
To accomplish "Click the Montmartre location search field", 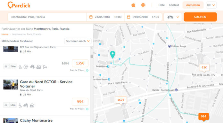I will (47, 17).
